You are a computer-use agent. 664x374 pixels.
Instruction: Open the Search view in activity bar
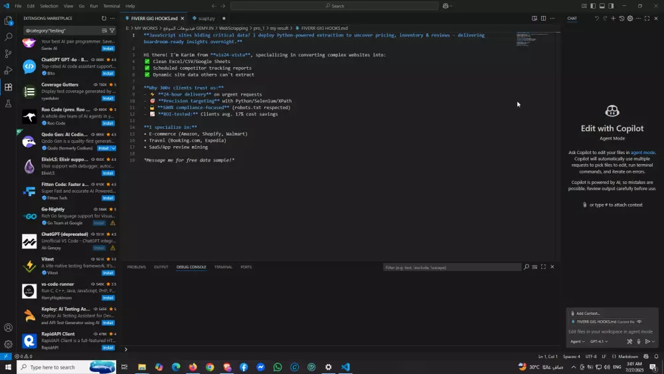[8, 37]
